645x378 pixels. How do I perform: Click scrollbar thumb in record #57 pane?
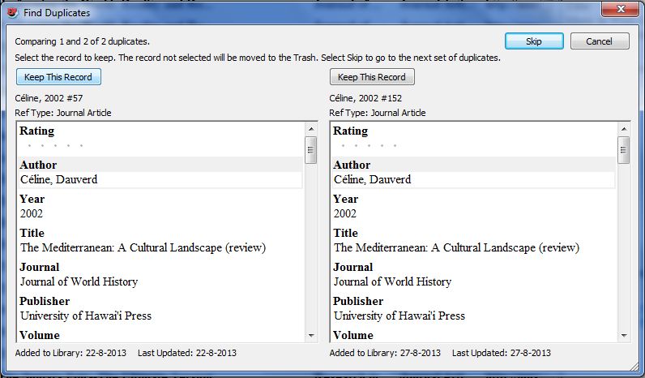(x=311, y=150)
